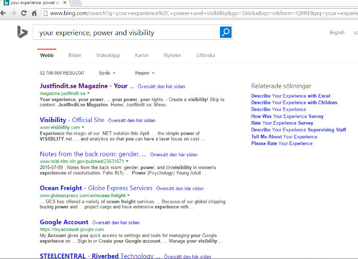Open Ocean Freight - Globe Express result

pyautogui.click(x=96, y=188)
